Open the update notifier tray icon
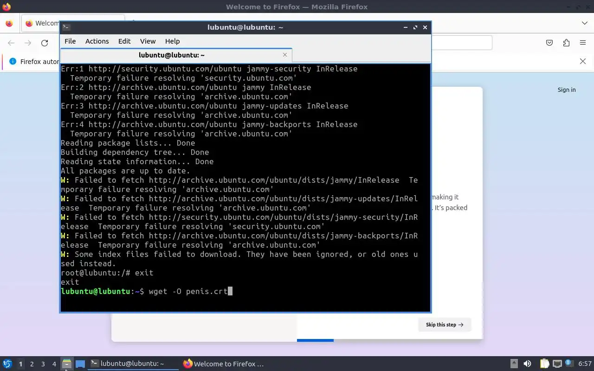Image resolution: width=594 pixels, height=371 pixels. click(x=568, y=364)
